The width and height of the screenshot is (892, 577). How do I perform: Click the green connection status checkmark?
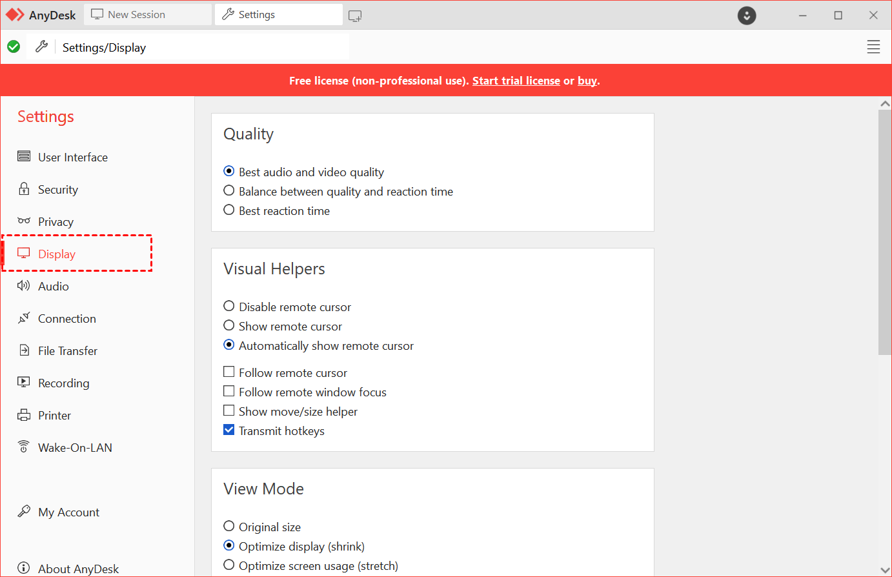14,46
